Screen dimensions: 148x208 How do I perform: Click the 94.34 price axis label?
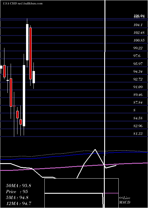click(x=138, y=72)
